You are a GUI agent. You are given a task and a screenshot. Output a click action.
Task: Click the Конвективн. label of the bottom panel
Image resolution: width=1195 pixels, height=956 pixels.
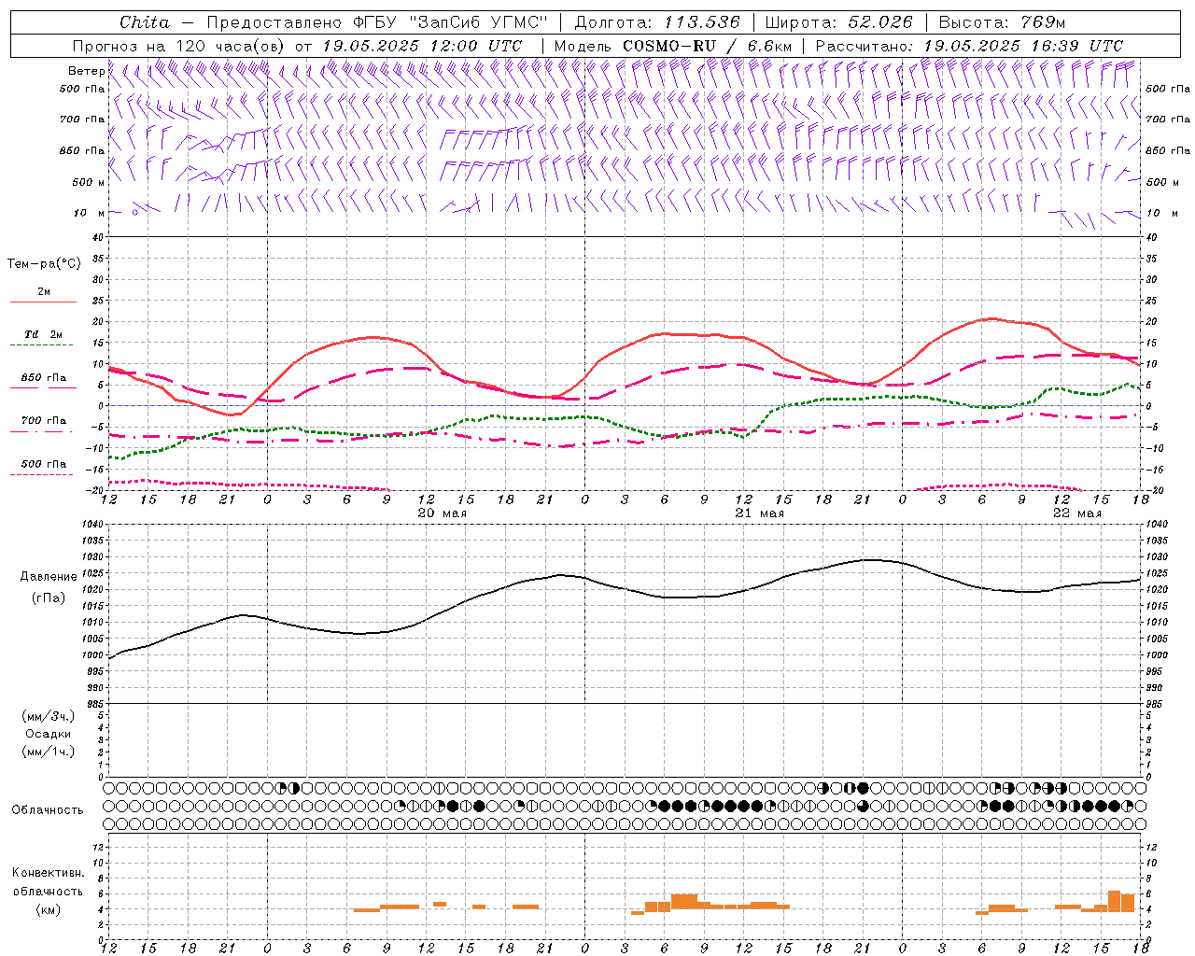[x=48, y=873]
